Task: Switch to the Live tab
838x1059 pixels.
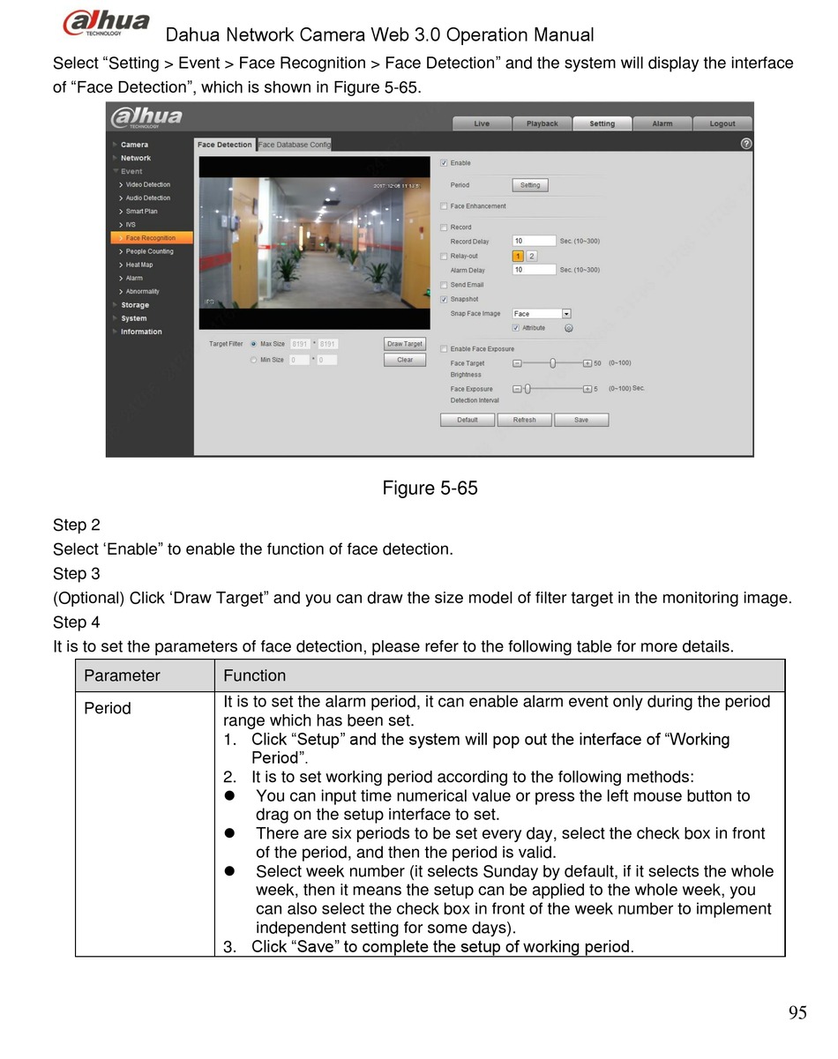Action: click(482, 123)
